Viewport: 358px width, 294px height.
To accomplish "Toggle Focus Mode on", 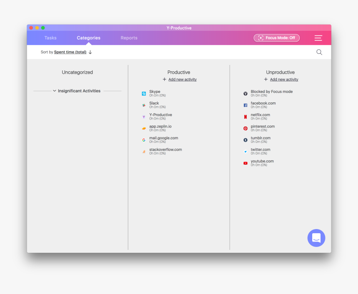I will point(276,37).
